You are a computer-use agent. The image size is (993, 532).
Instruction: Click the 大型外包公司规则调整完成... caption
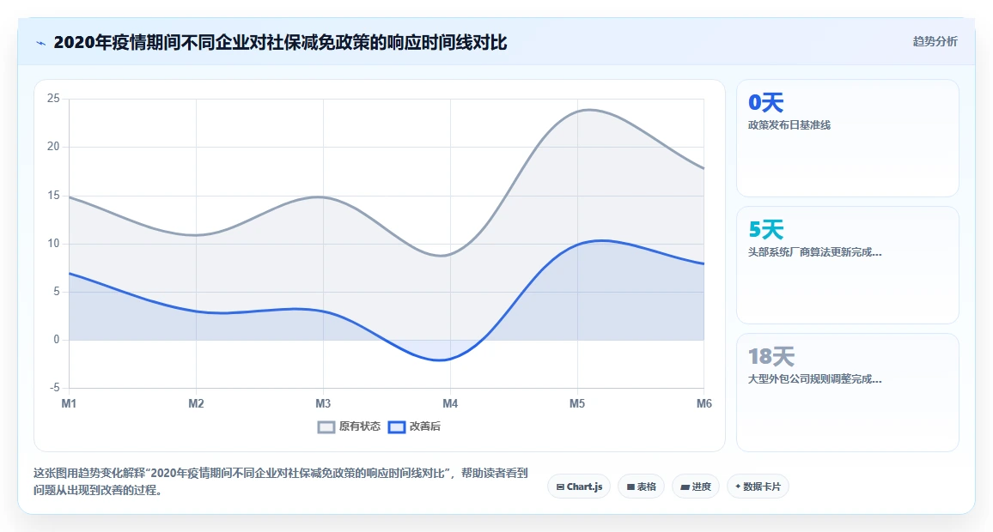pyautogui.click(x=814, y=379)
